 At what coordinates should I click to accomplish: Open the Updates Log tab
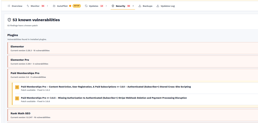[x=166, y=6]
